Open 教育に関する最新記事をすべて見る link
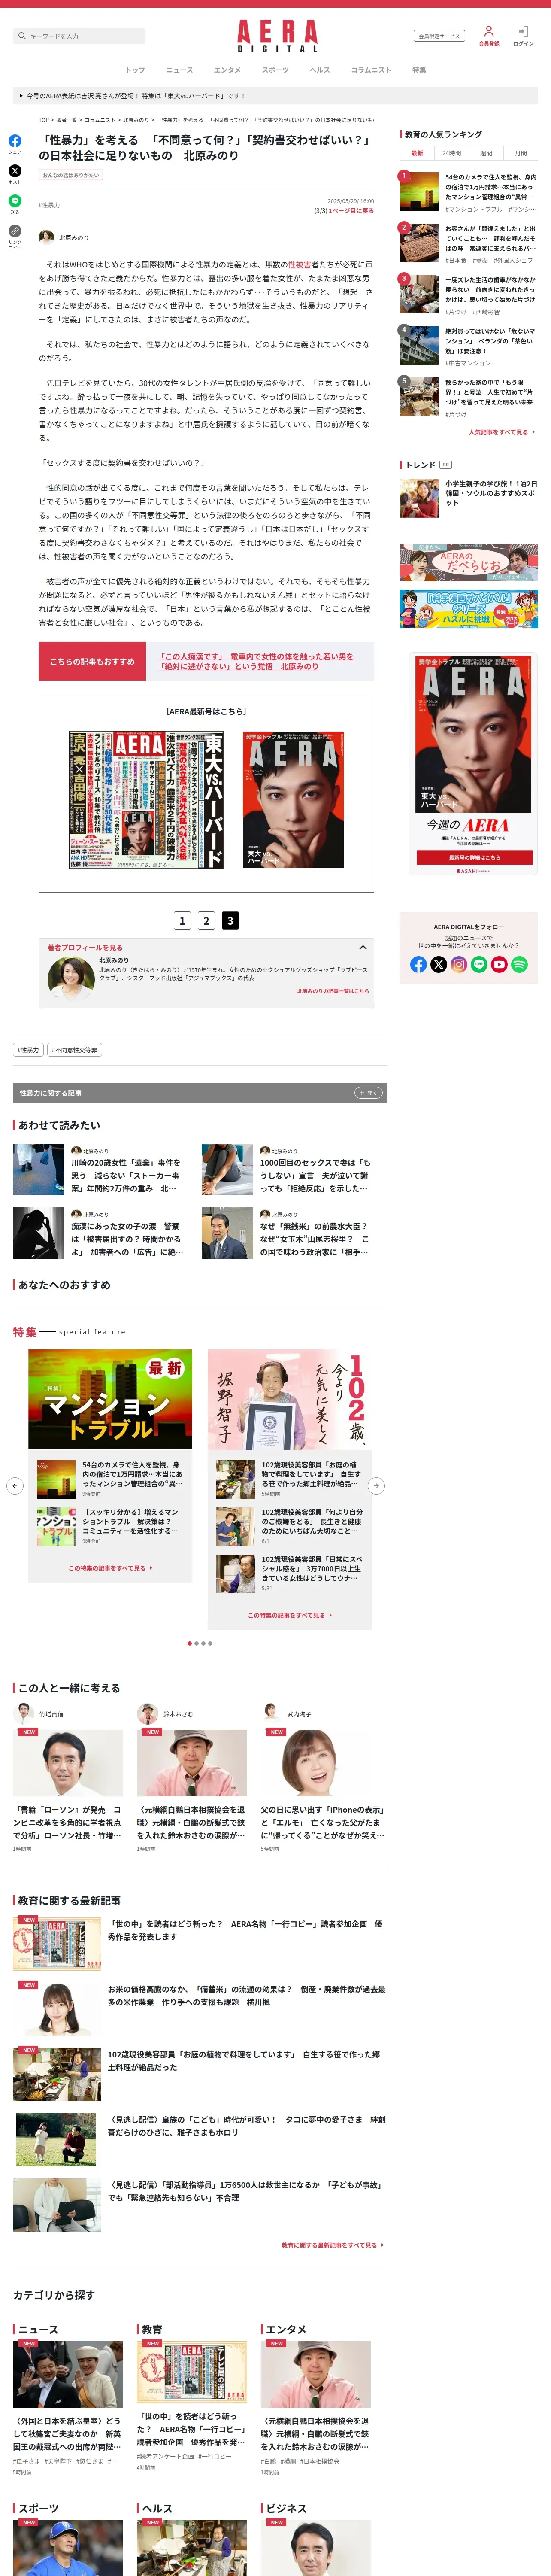The width and height of the screenshot is (551, 2576). click(332, 2245)
